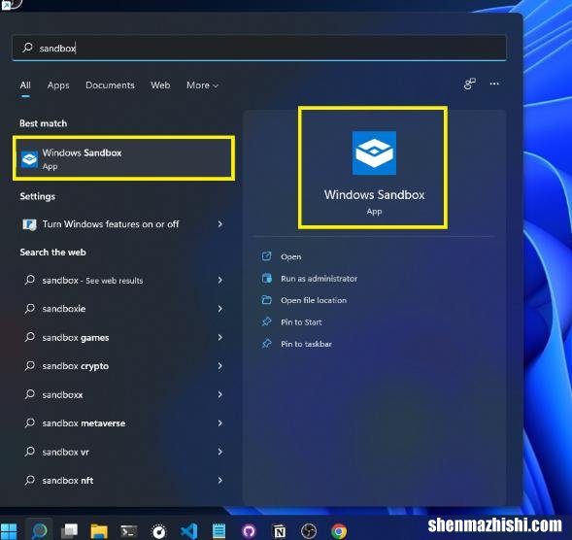The width and height of the screenshot is (572, 540).
Task: Expand arrow next to sandbox metaverse
Action: click(220, 422)
